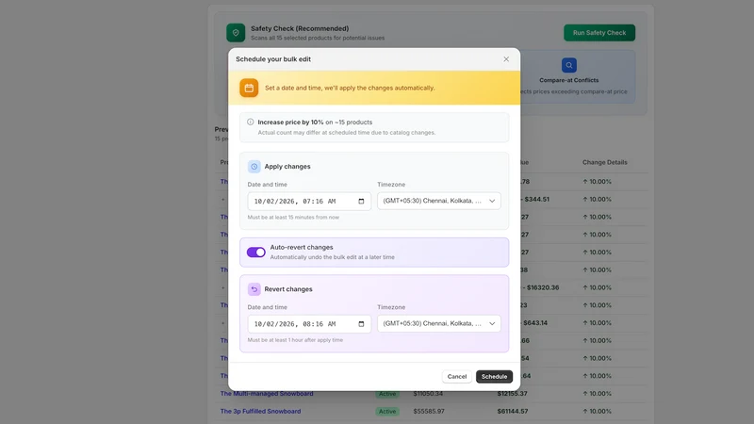Click Active badge for 3p Fulfilled Snowboard
This screenshot has height=424, width=754.
387,411
